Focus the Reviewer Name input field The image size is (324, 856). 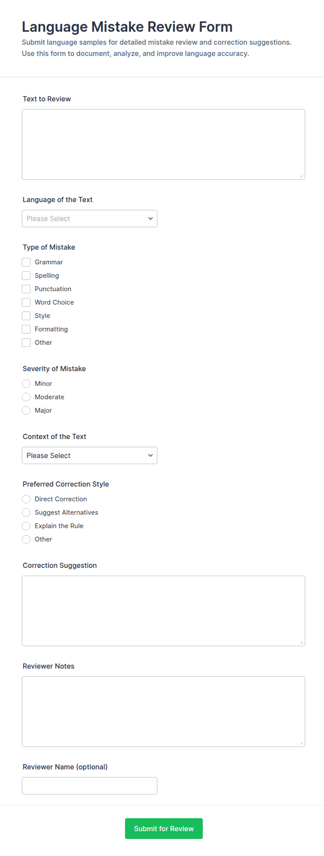pyautogui.click(x=90, y=786)
